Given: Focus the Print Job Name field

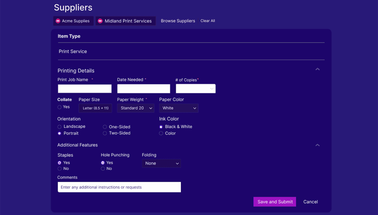Looking at the screenshot, I should click(x=85, y=89).
